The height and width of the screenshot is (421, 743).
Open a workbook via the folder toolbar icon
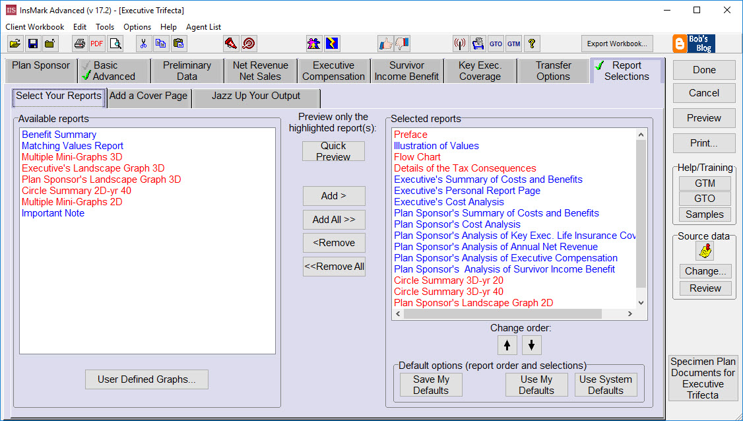click(x=16, y=43)
